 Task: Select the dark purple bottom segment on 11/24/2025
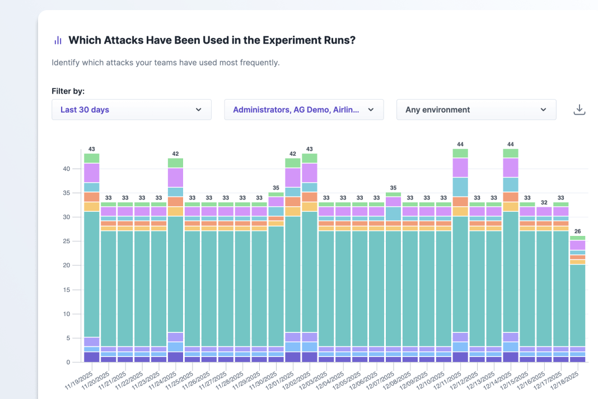175,357
